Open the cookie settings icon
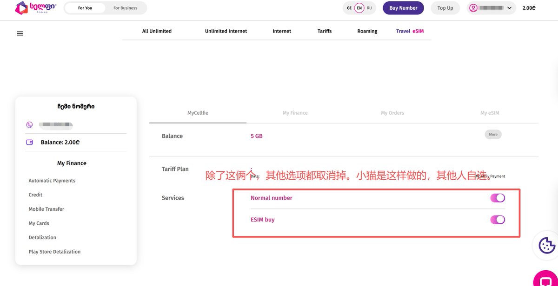Viewport: 558px width, 286px height. [547, 245]
